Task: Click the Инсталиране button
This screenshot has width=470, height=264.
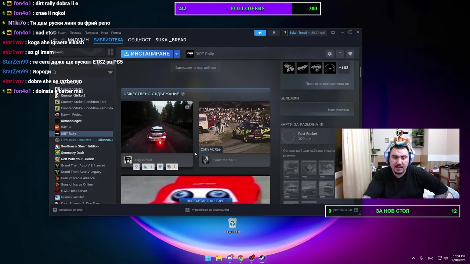Action: (x=147, y=54)
